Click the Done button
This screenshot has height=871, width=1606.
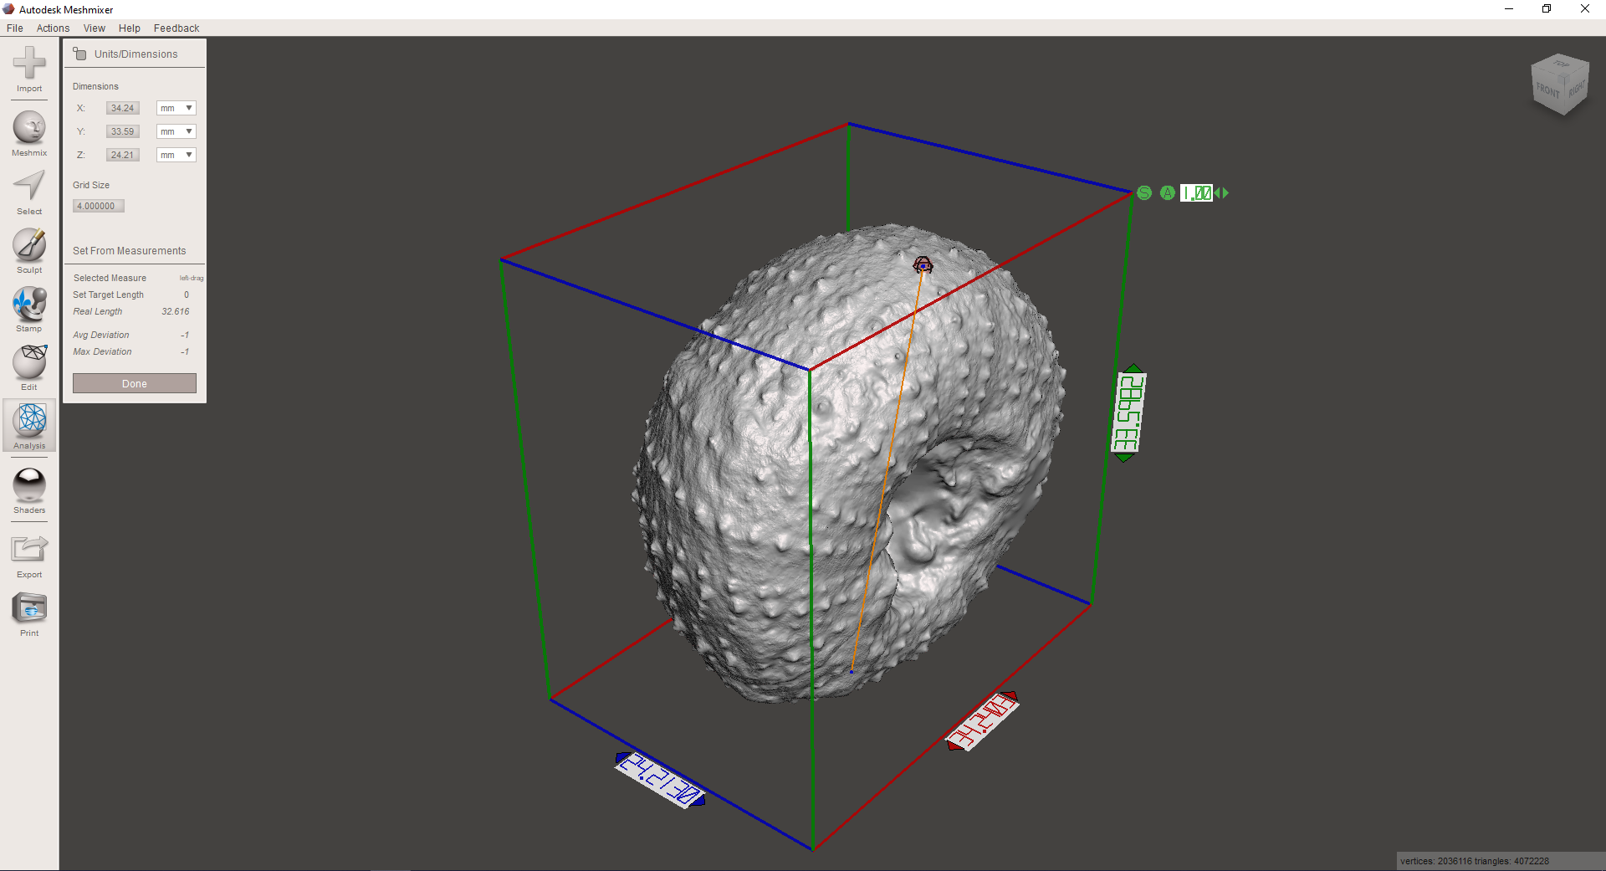135,383
